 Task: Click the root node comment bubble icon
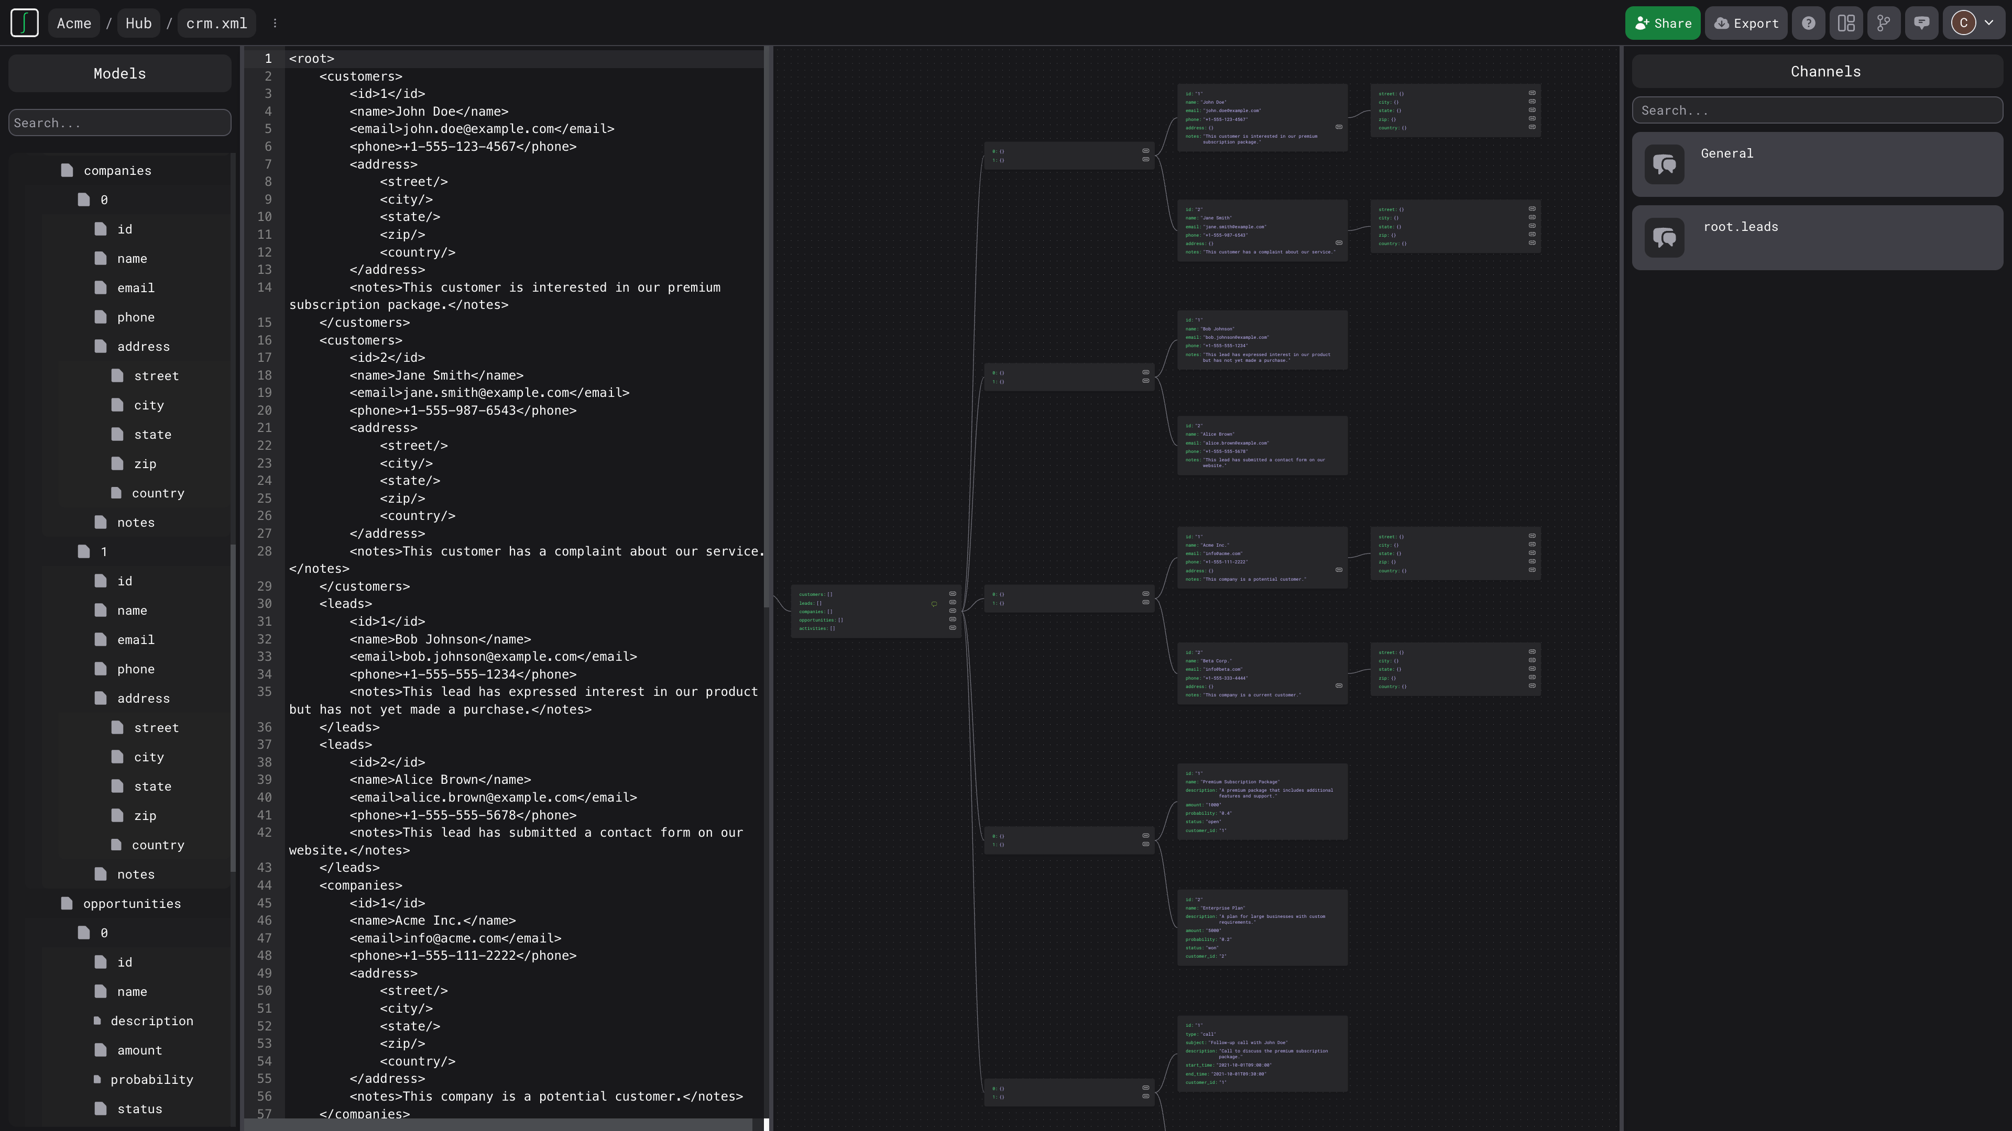point(933,604)
